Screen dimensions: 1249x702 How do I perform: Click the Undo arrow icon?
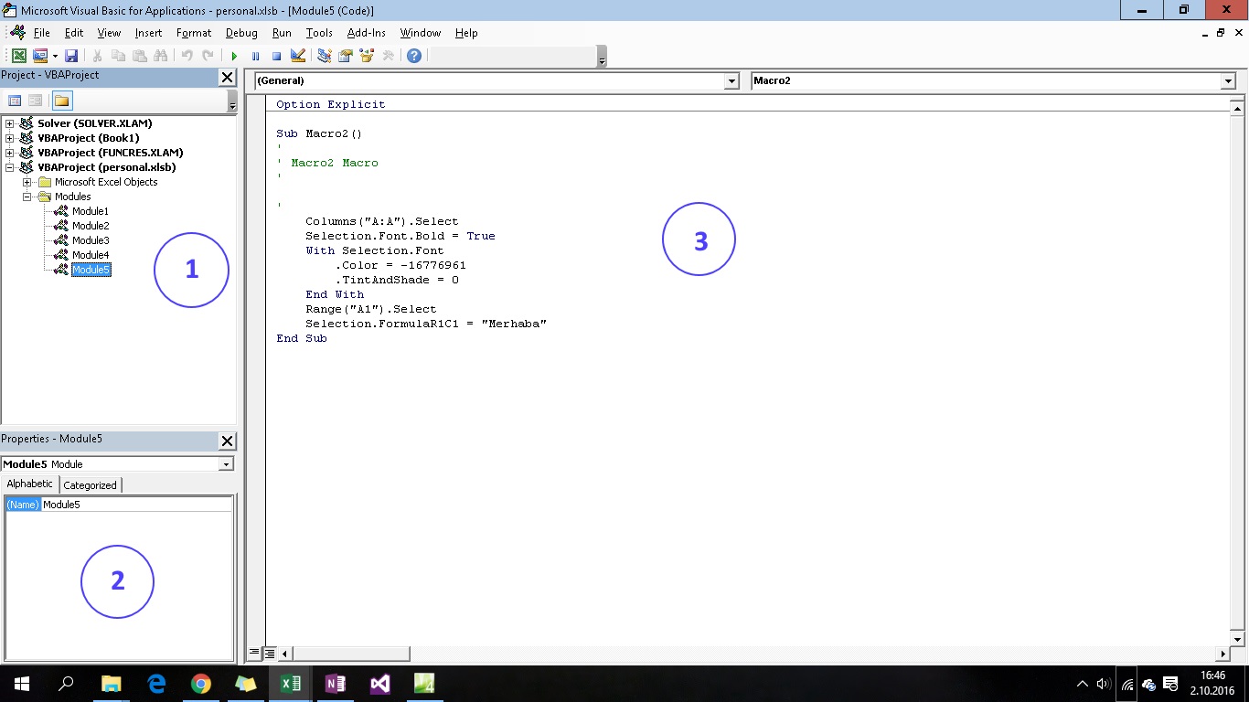[x=187, y=56]
